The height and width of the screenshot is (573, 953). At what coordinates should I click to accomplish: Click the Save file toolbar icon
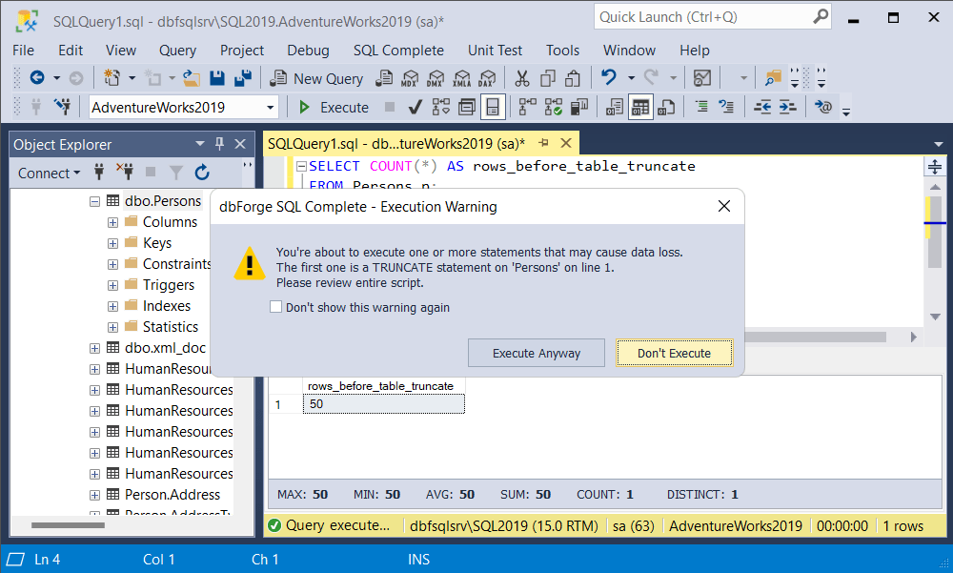click(217, 79)
